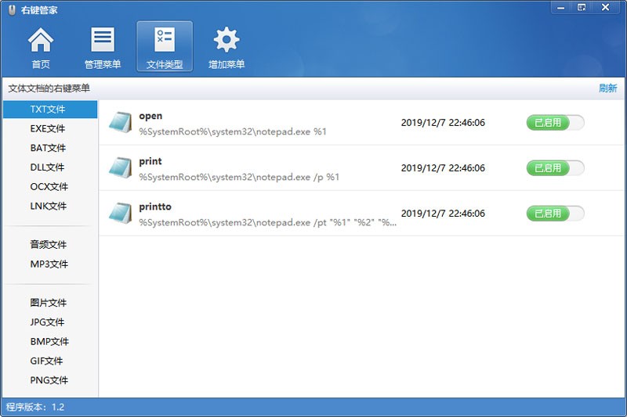
Task: Click the notepad icon of the printto entry
Action: coord(120,213)
